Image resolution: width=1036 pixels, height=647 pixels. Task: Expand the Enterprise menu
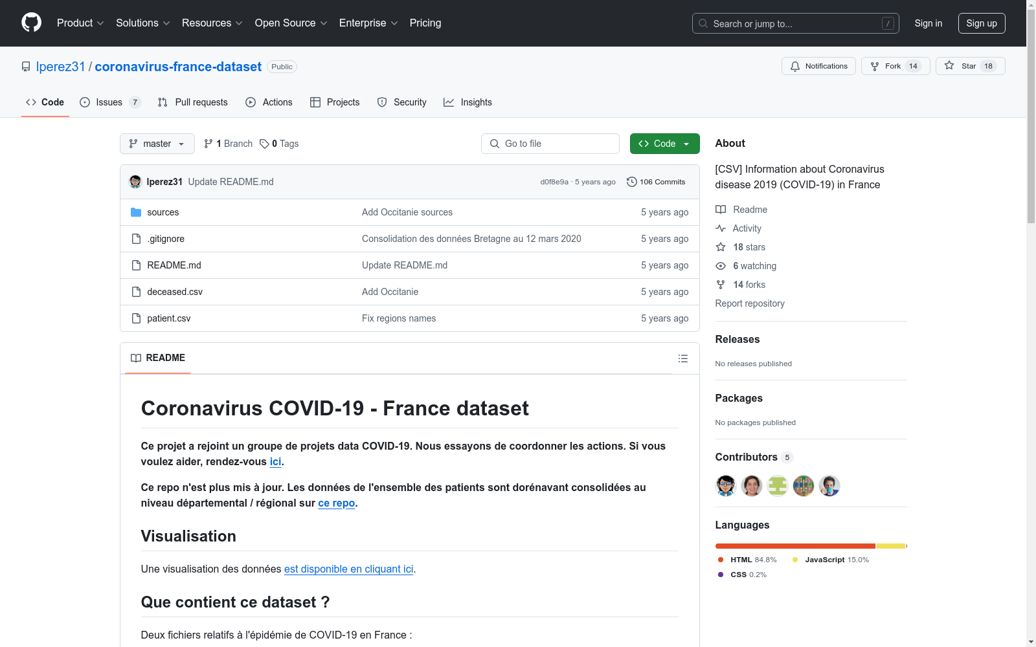coord(368,23)
